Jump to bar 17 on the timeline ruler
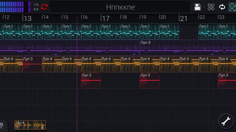Screen dimensions: 236x132 click(x=105, y=18)
